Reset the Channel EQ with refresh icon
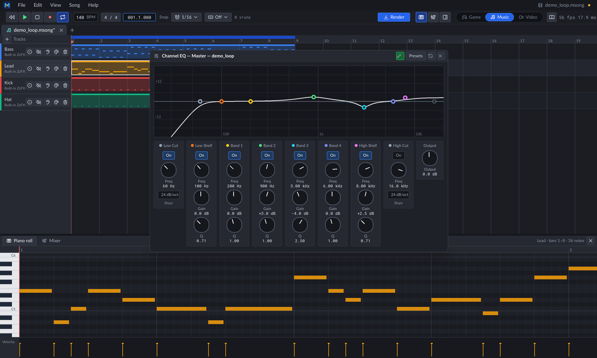 click(x=431, y=56)
